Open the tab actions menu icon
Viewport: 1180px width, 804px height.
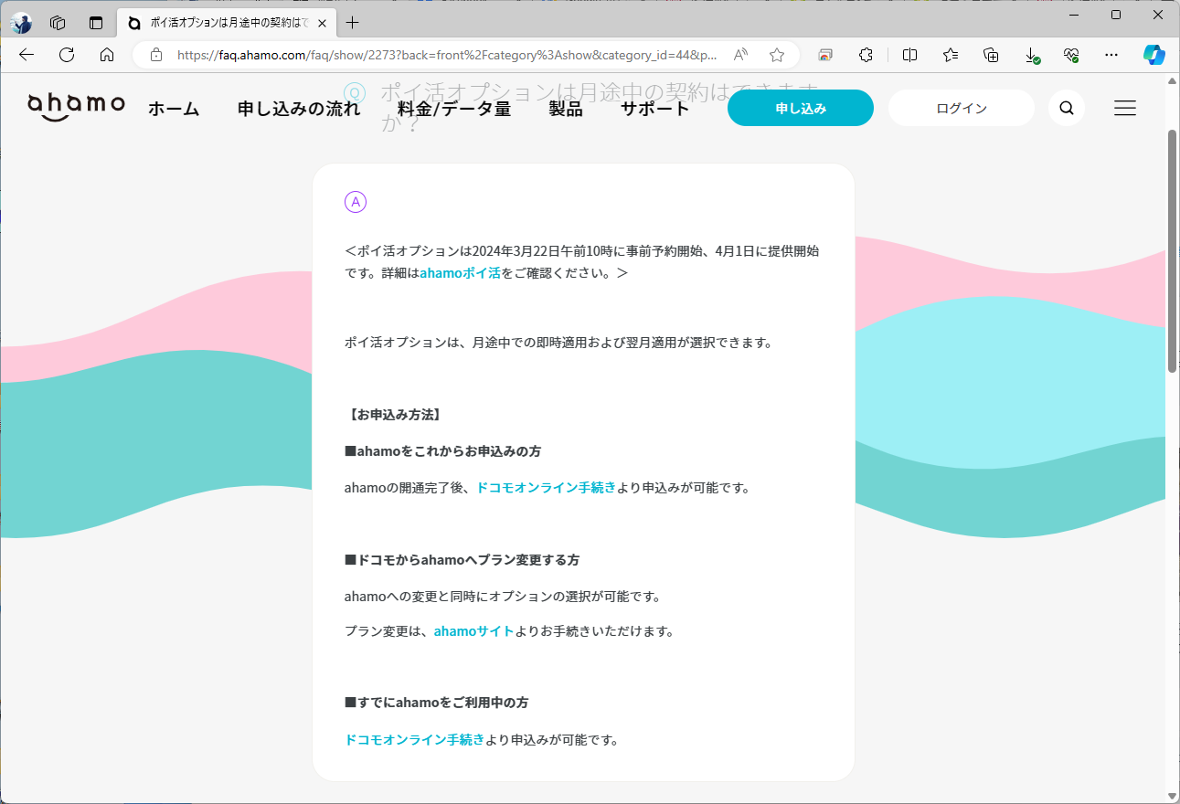[96, 23]
